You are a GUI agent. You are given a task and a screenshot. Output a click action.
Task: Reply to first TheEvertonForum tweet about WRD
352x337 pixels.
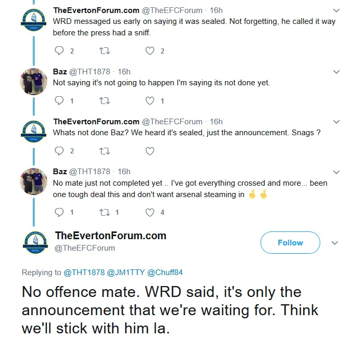(x=59, y=51)
